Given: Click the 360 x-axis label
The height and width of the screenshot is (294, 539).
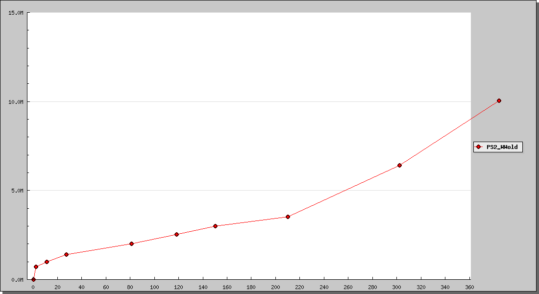Looking at the screenshot, I should pos(469,288).
